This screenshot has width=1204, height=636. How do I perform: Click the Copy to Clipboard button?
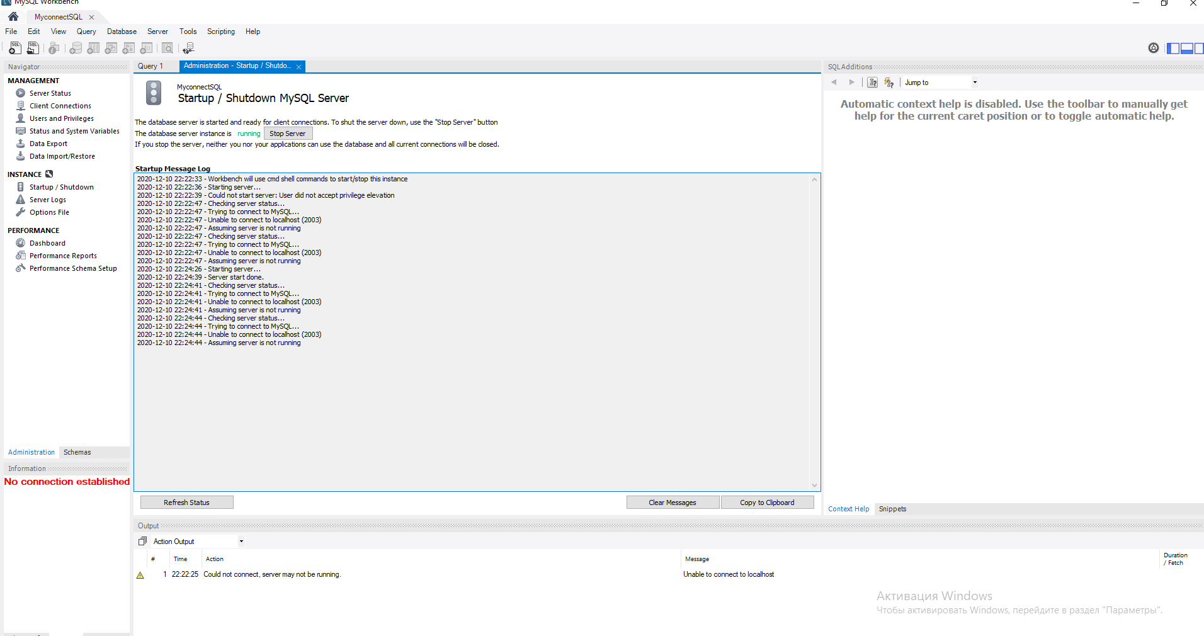766,503
